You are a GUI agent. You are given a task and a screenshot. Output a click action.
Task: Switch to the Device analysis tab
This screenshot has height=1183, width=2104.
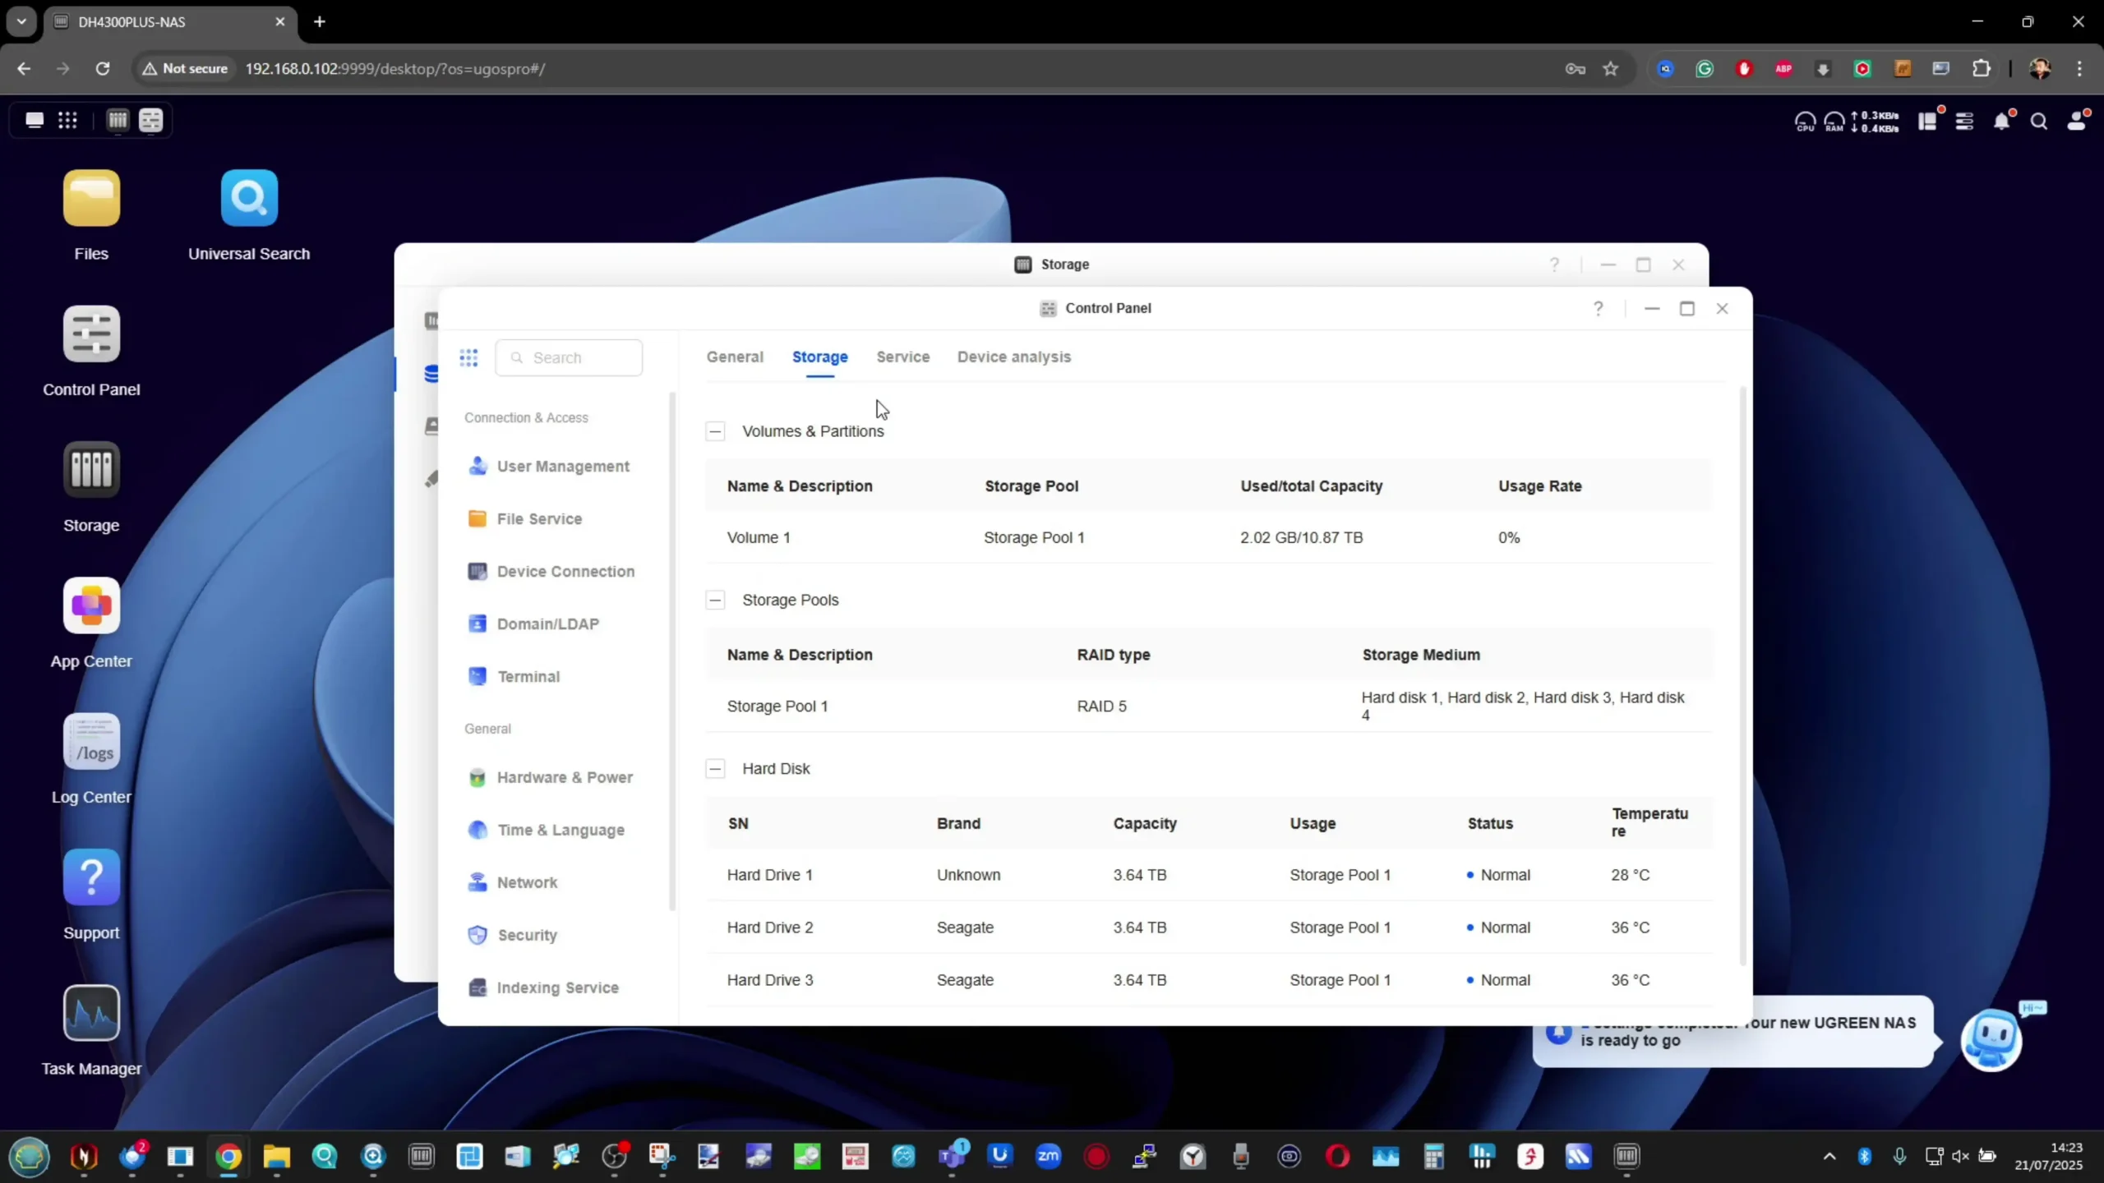coord(1013,357)
